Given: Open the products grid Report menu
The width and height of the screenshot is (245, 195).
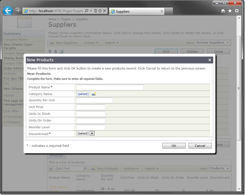Looking at the screenshot, I should pyautogui.click(x=152, y=168).
